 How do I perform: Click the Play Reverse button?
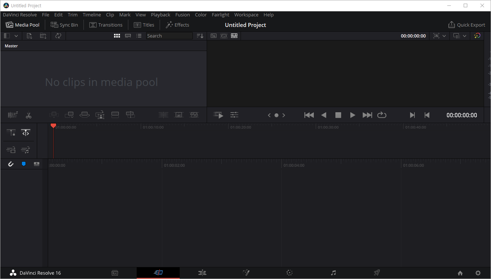[324, 115]
